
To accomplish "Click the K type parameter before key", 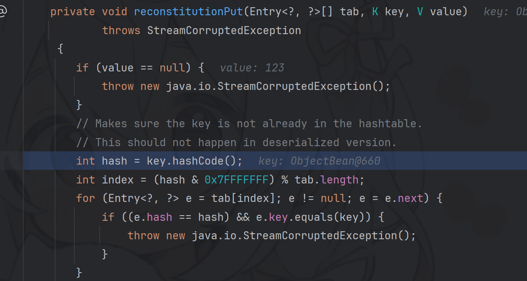I will pyautogui.click(x=375, y=12).
